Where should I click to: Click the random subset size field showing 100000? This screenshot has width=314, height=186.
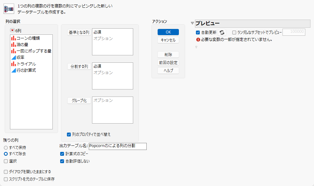(294, 32)
